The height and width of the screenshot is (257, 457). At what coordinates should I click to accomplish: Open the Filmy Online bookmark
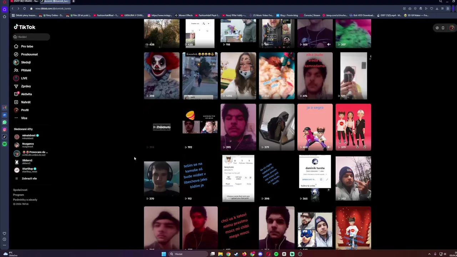tap(51, 15)
